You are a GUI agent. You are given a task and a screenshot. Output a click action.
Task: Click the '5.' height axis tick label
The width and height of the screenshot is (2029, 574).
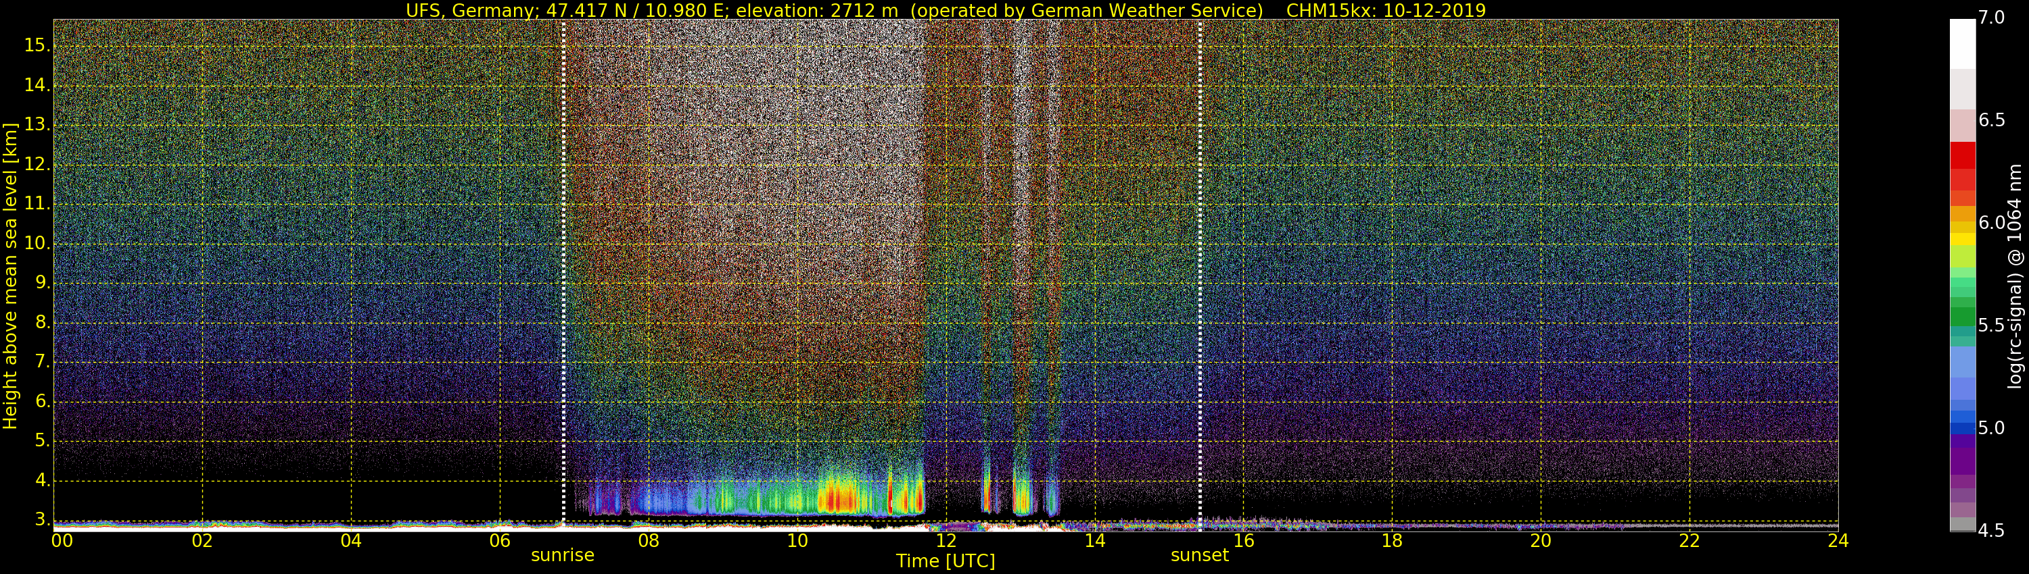pyautogui.click(x=43, y=441)
